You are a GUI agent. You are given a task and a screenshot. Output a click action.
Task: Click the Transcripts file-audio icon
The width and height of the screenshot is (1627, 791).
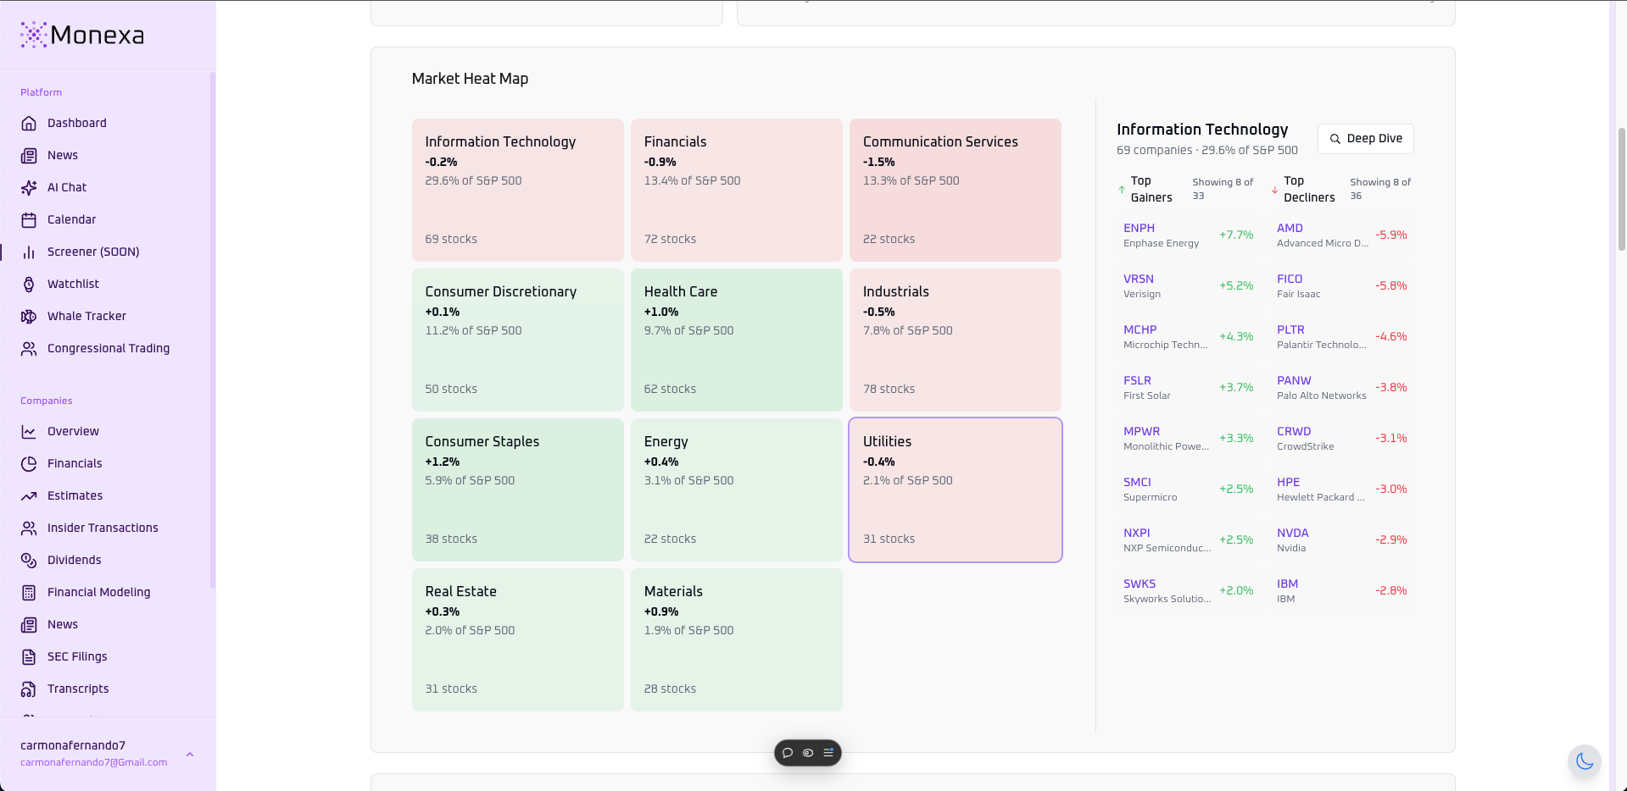pyautogui.click(x=29, y=689)
